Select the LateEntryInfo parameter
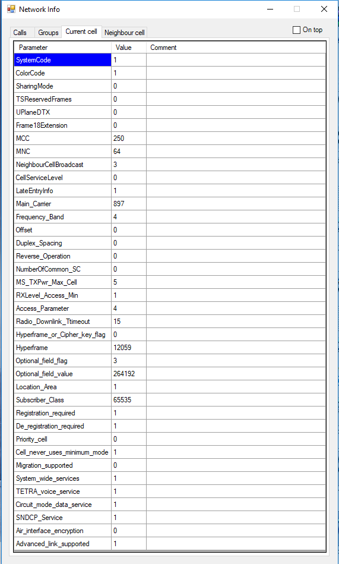Viewport: 339px width, 564px height. pos(62,191)
